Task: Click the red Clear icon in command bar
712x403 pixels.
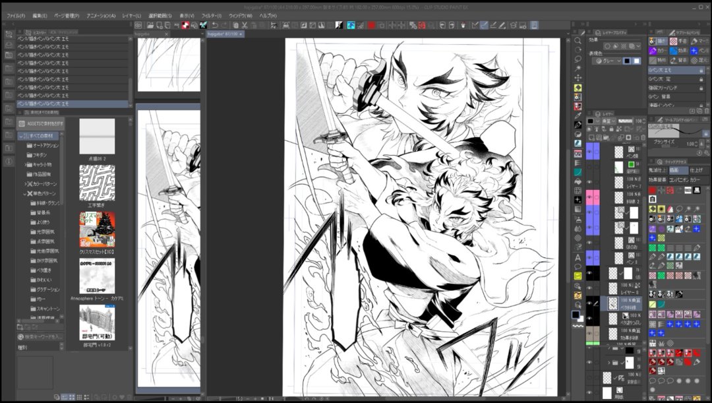Action: pos(371,26)
